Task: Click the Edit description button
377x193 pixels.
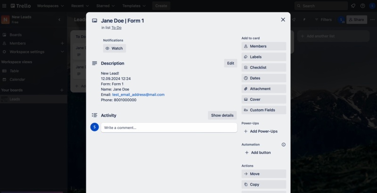Action: [230, 63]
